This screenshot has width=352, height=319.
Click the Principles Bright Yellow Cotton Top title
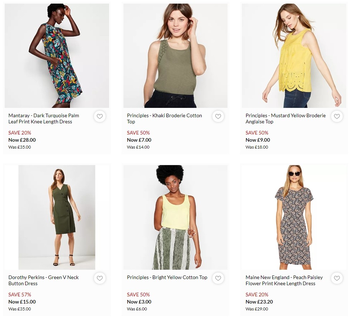167,277
